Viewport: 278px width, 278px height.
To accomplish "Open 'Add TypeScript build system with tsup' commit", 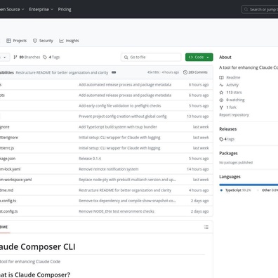I will pyautogui.click(x=118, y=127).
